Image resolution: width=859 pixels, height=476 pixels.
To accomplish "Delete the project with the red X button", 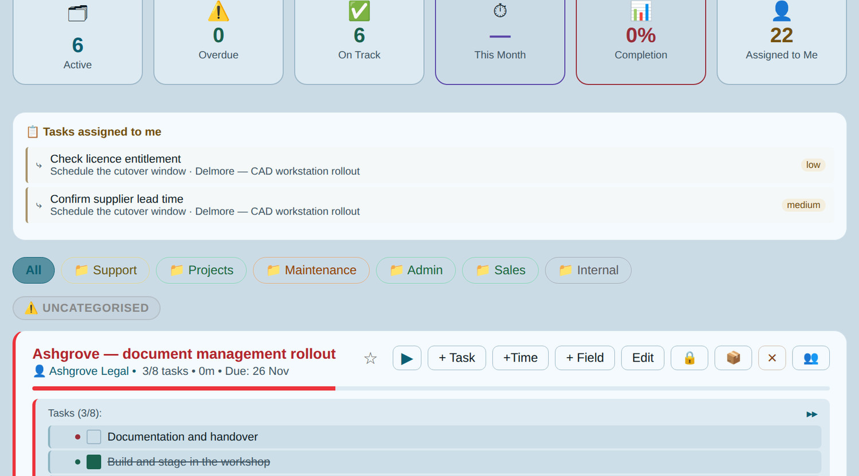I will (772, 358).
